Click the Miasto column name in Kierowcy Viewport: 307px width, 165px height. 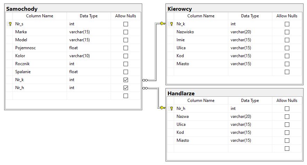(183, 64)
